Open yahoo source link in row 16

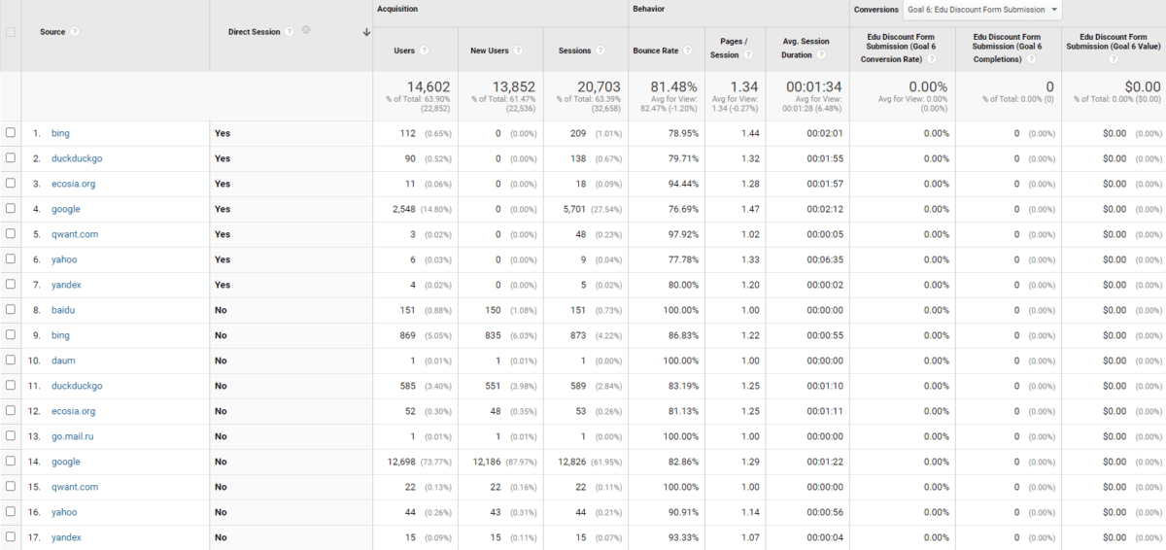click(x=64, y=512)
